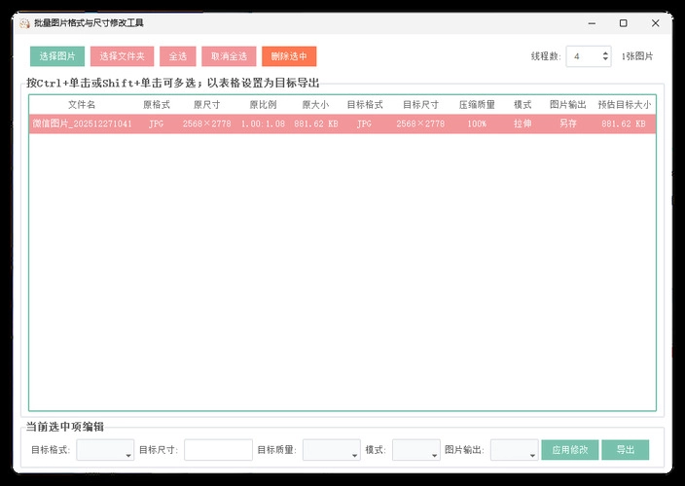Viewport: 685px width, 486px height.
Task: Decrease thread count with the down arrow
Action: [x=606, y=61]
